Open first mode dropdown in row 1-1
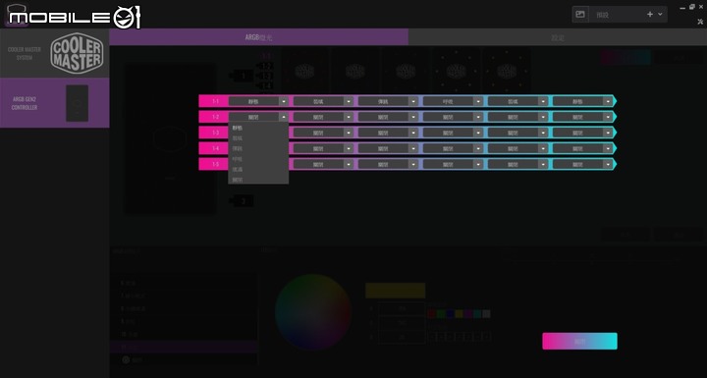 258,101
